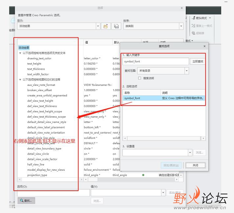The width and height of the screenshot is (234, 213).
Task: Save configuration with the floppy disk icon
Action: pyautogui.click(x=116, y=26)
